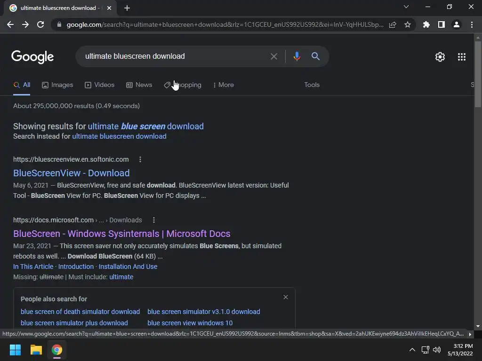Image resolution: width=482 pixels, height=361 pixels.
Task: Switch to Videos results tab
Action: point(100,85)
